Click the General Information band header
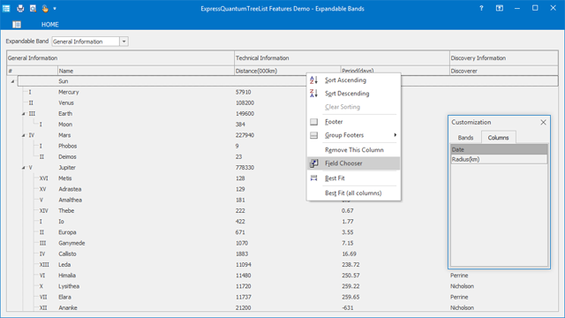565x318 pixels. (x=120, y=58)
